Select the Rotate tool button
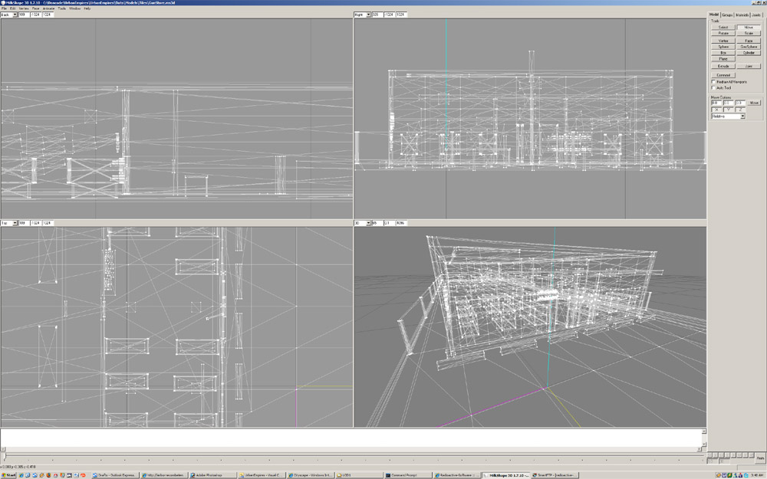The image size is (767, 479). (x=723, y=33)
